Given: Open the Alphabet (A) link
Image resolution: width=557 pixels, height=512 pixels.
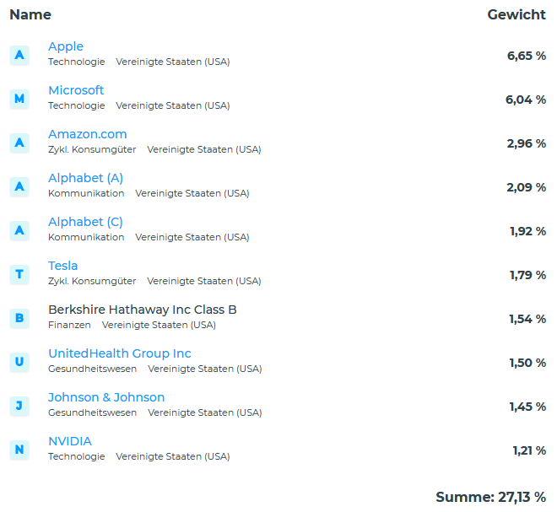Looking at the screenshot, I should click(x=85, y=178).
